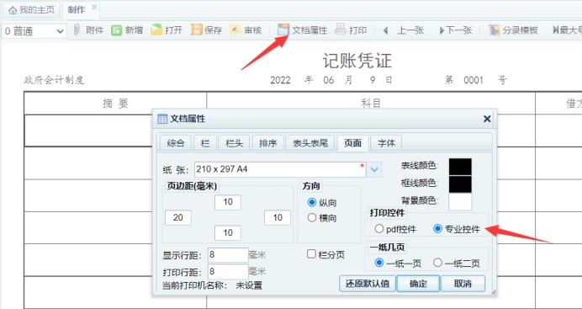Click the 摘要 column header
The image size is (582, 309).
115,104
